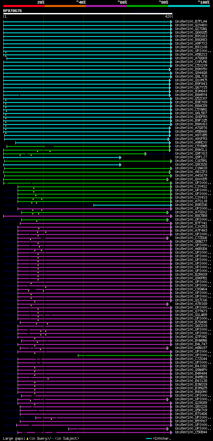Click the arrowhead of the short Q9FL27 cyan bar
The width and height of the screenshot is (213, 441).
[120, 157]
